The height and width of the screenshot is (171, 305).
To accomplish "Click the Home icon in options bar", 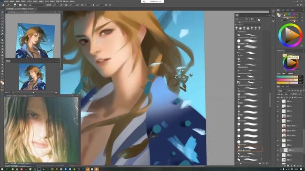I will click(3, 5).
